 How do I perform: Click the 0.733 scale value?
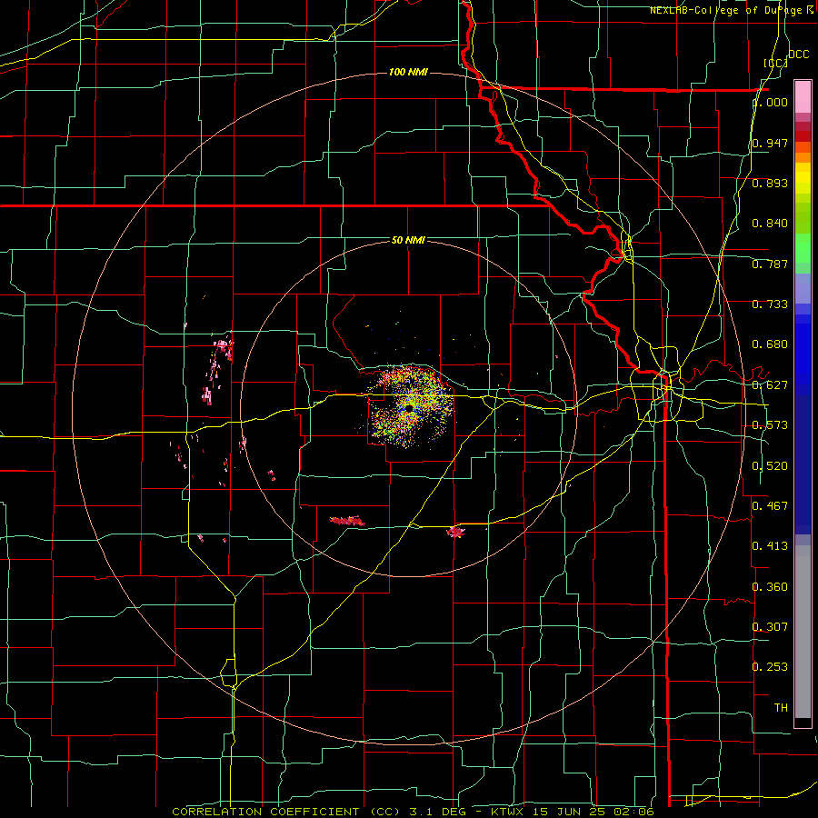[770, 304]
